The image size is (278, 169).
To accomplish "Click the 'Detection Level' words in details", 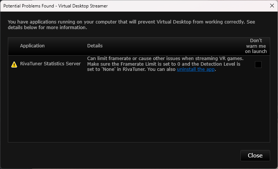I will 214,64.
